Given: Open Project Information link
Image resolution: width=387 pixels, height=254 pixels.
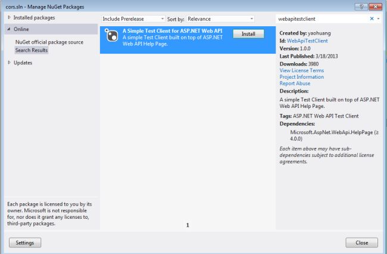Looking at the screenshot, I should pos(302,77).
